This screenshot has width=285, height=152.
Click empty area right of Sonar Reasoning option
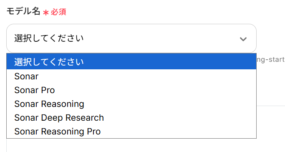[170, 104]
